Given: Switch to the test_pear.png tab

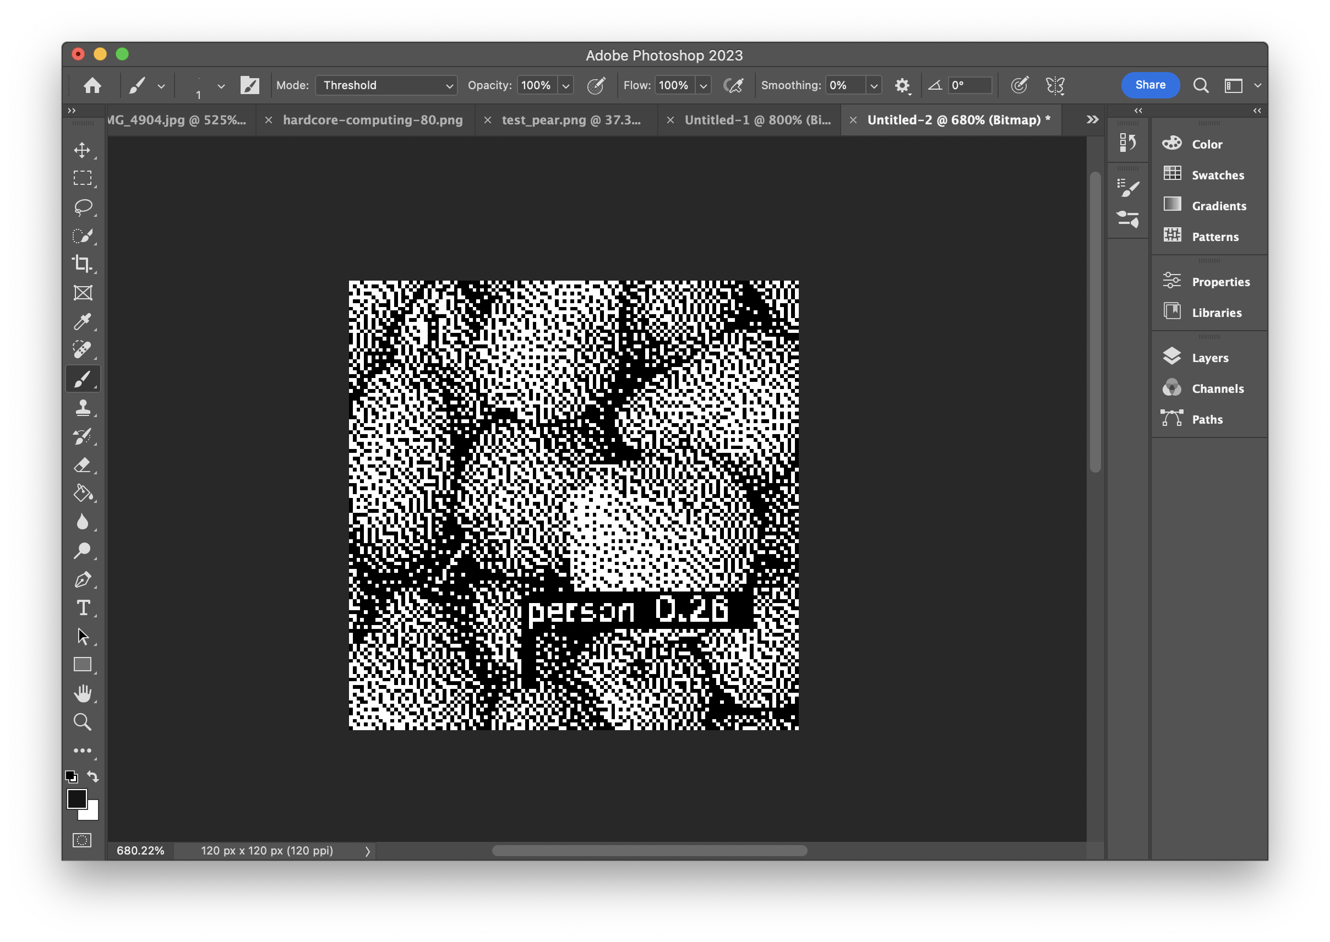Looking at the screenshot, I should click(571, 120).
